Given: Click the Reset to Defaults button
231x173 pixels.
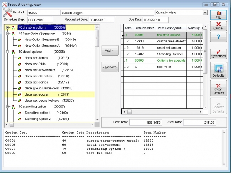Looking at the screenshot, I should [x=218, y=106].
